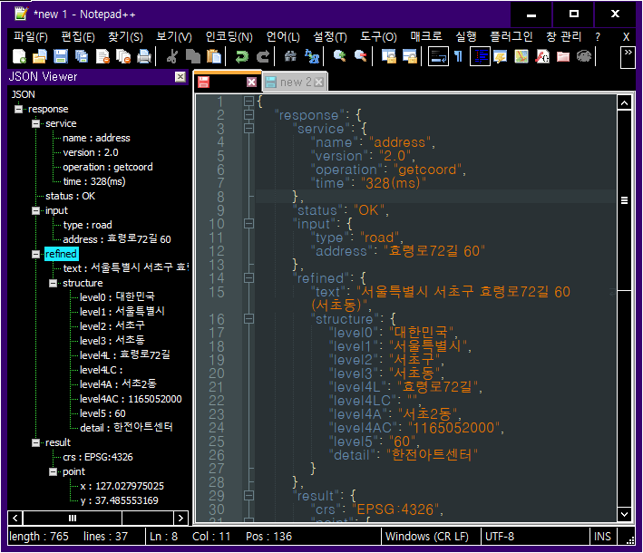Close the new 2 tab
Viewport: 643px width, 553px height.
(x=319, y=82)
